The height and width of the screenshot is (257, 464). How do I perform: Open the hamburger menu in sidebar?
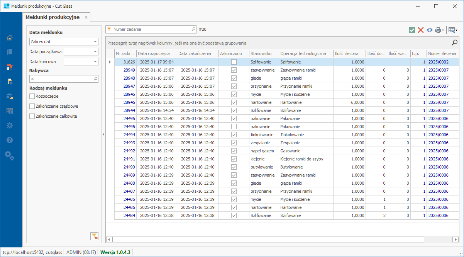pyautogui.click(x=10, y=21)
